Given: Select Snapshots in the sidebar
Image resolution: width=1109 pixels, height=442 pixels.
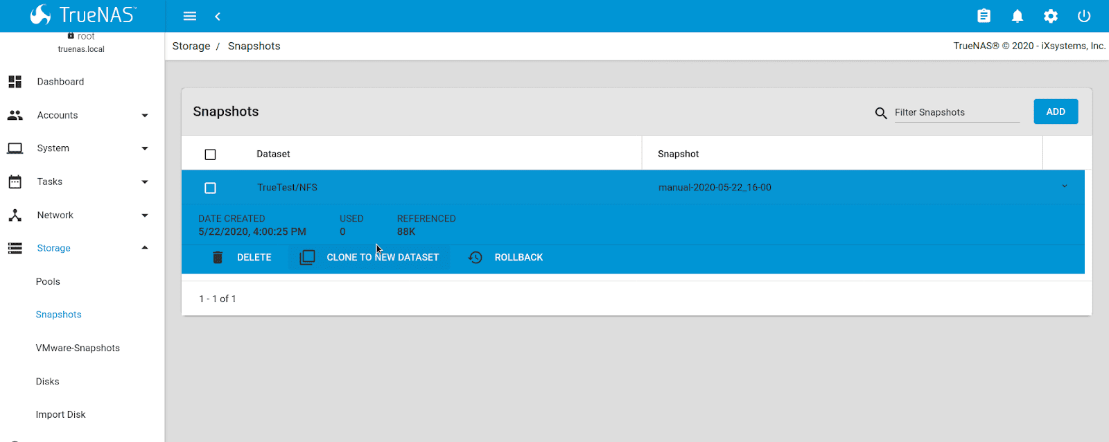Looking at the screenshot, I should [x=58, y=315].
